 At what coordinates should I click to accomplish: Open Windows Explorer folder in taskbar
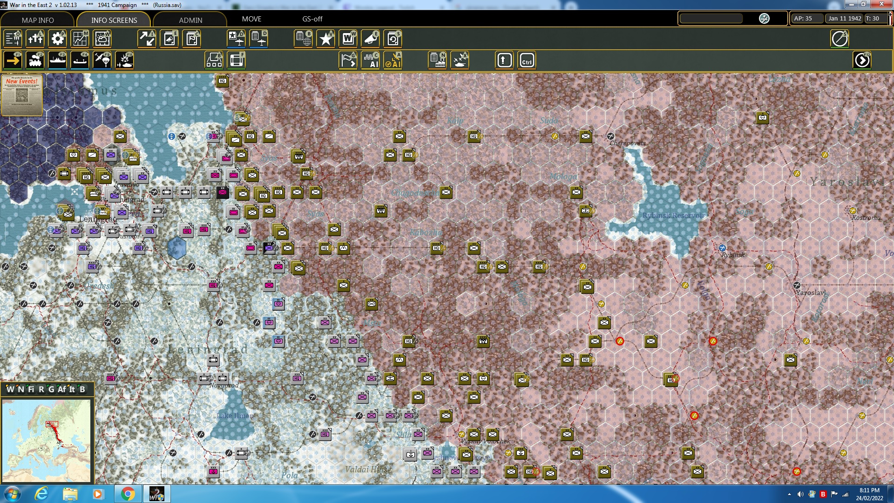(70, 494)
